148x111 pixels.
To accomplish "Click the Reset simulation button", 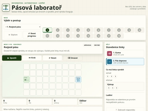I will (x=52, y=58).
